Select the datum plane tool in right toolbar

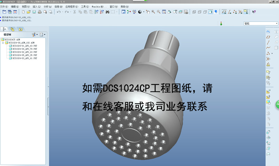tap(268, 37)
